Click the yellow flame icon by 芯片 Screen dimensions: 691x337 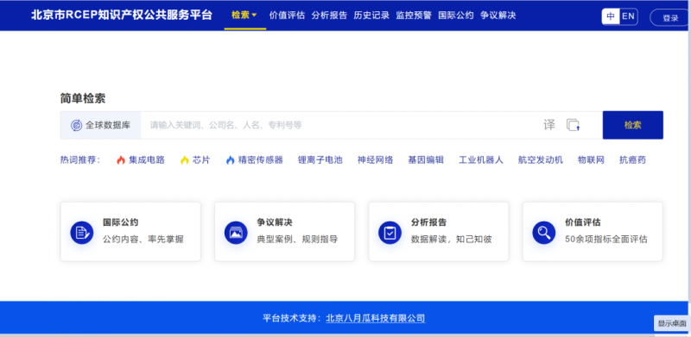tap(184, 160)
